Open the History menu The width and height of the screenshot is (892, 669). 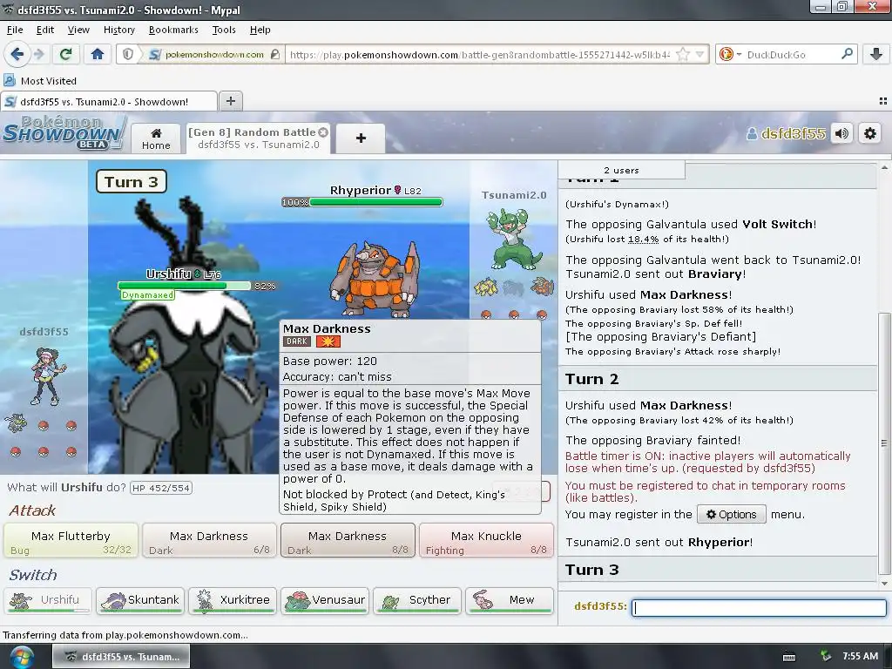pyautogui.click(x=118, y=30)
